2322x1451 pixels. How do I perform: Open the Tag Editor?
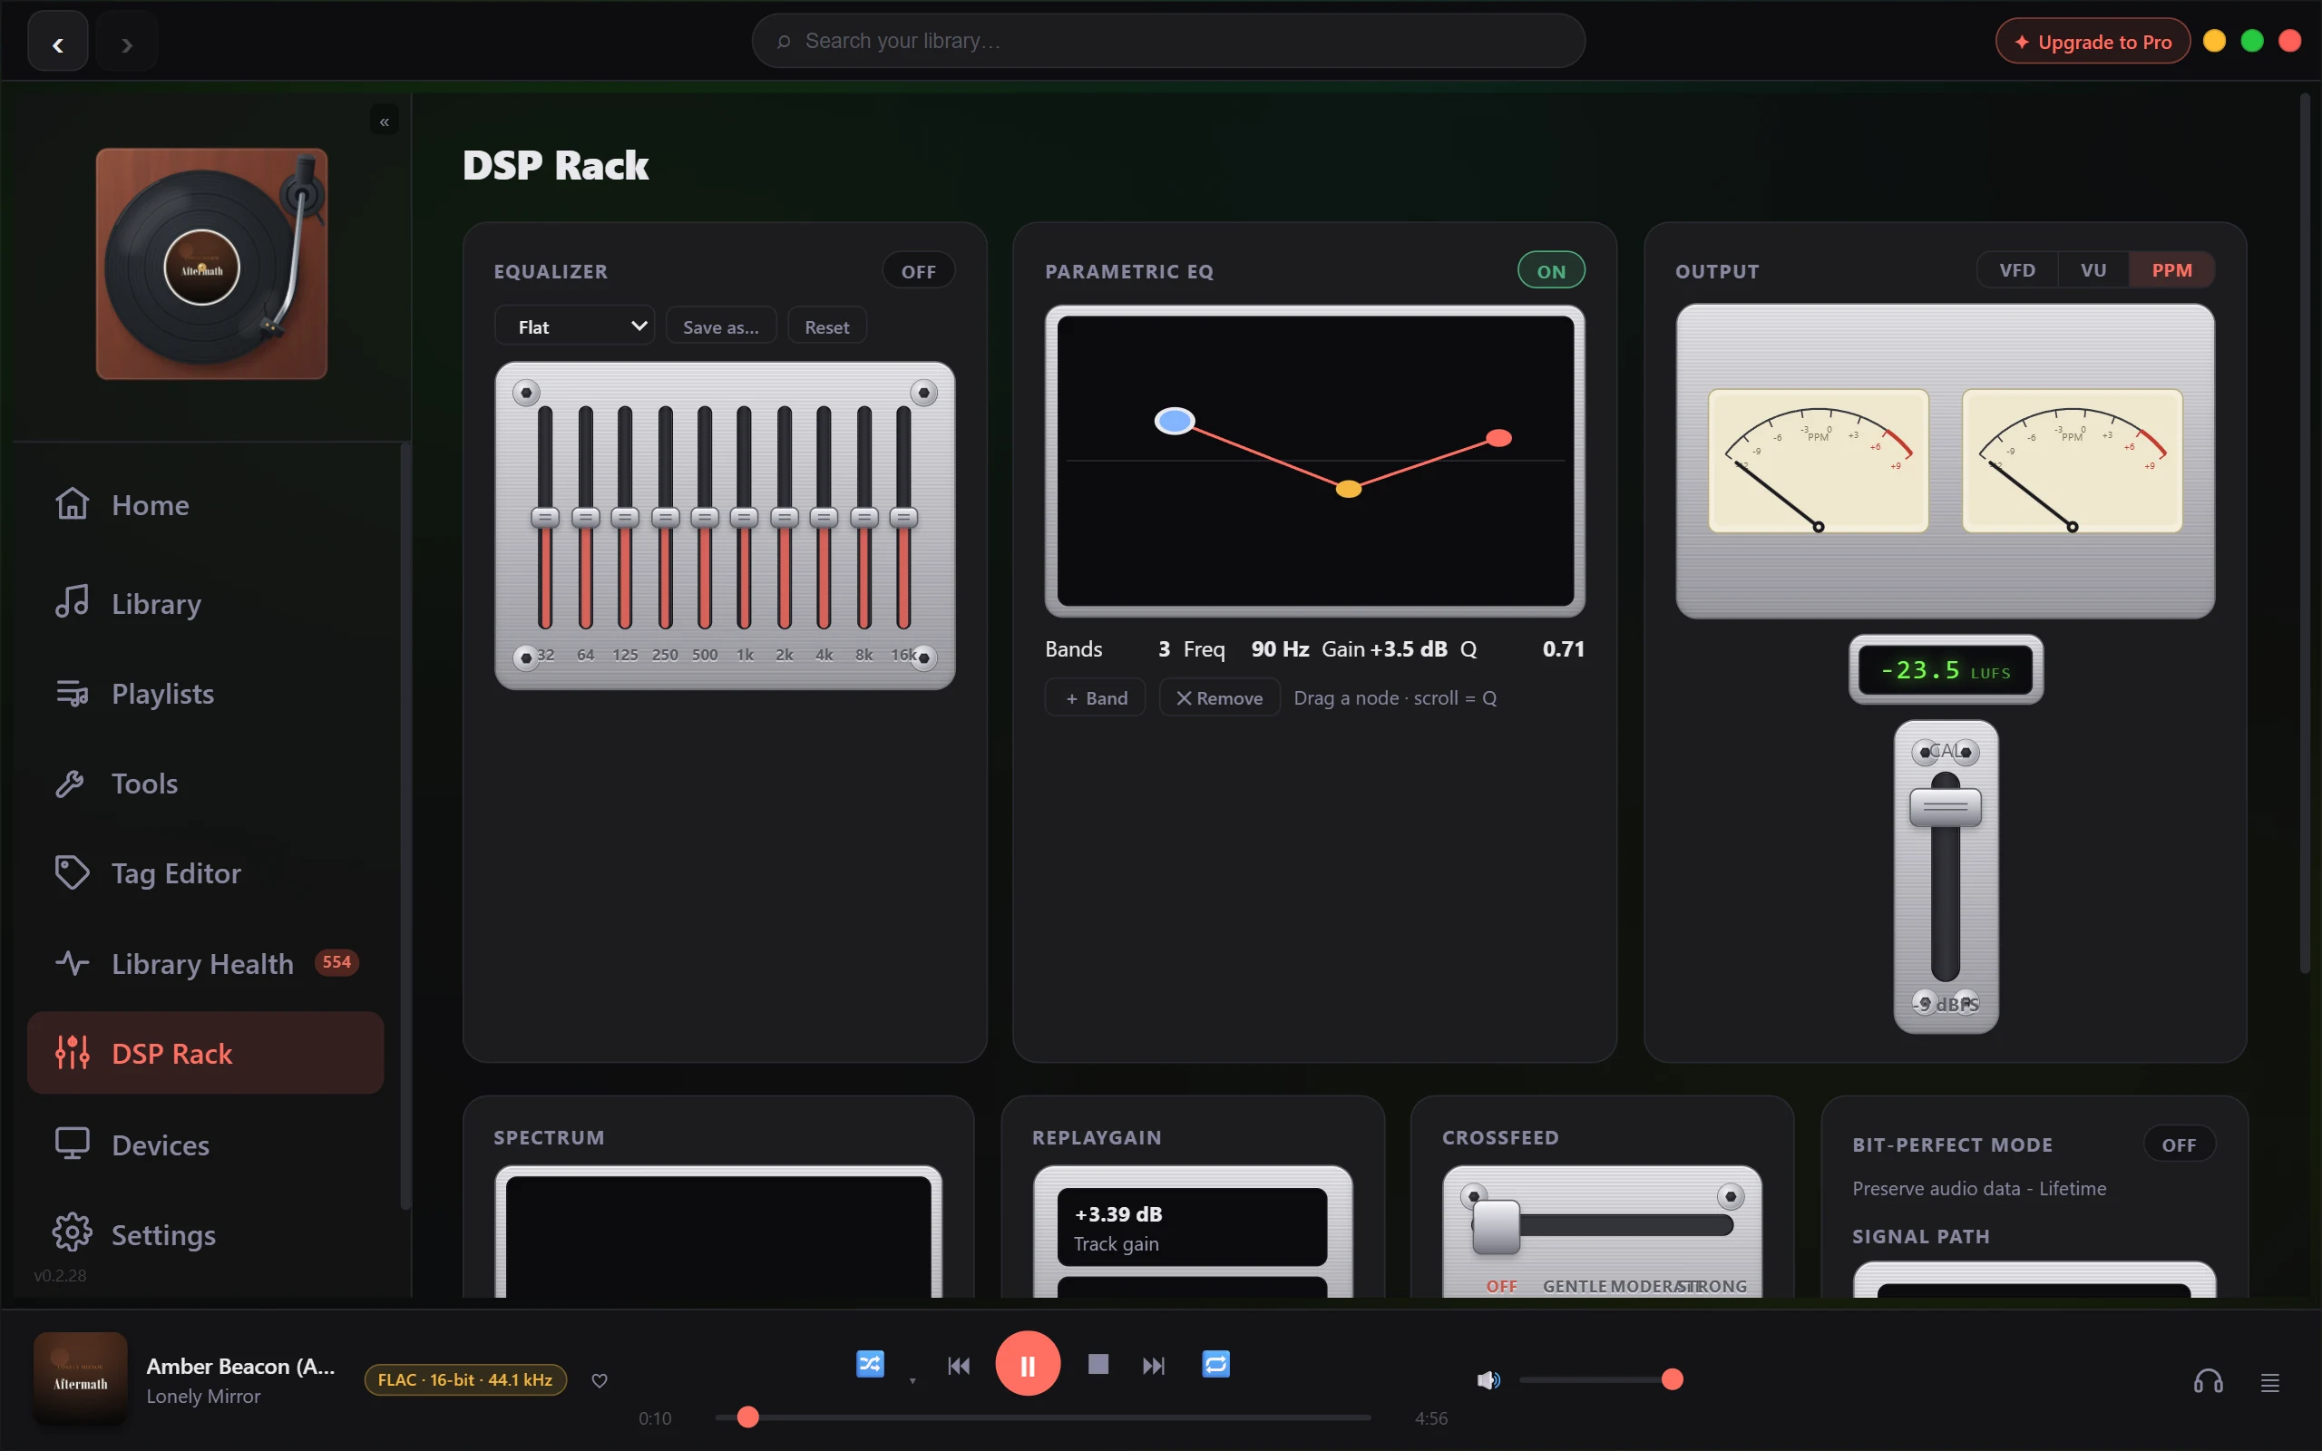[x=205, y=872]
